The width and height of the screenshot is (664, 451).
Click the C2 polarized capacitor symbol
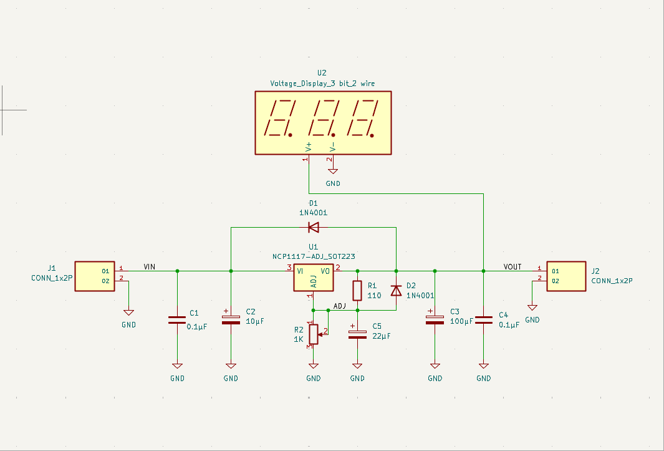231,320
